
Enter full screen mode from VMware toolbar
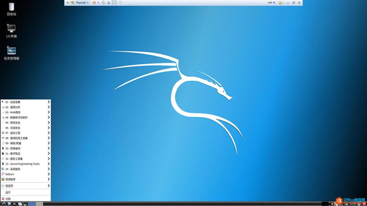point(114,3)
